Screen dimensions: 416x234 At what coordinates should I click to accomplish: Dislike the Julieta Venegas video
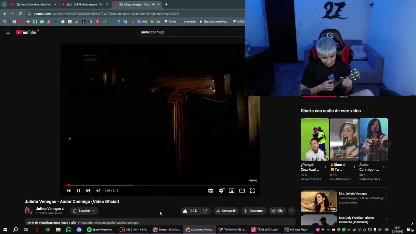click(x=205, y=211)
